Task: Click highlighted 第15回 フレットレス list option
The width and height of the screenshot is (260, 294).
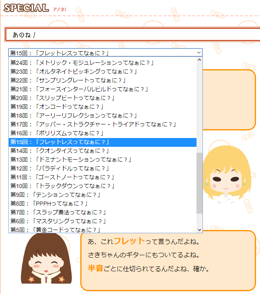Action: [x=103, y=142]
